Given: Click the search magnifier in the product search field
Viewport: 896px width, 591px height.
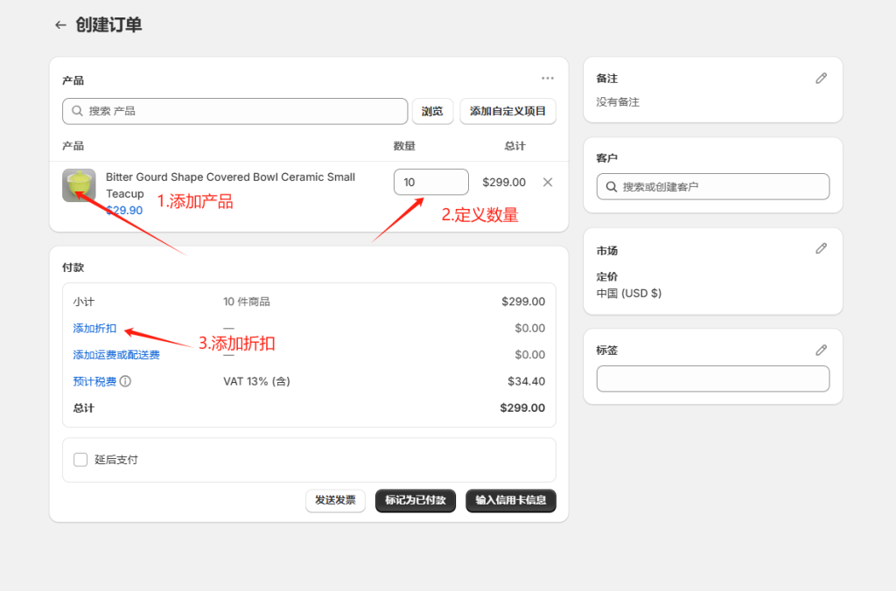Looking at the screenshot, I should tap(77, 111).
